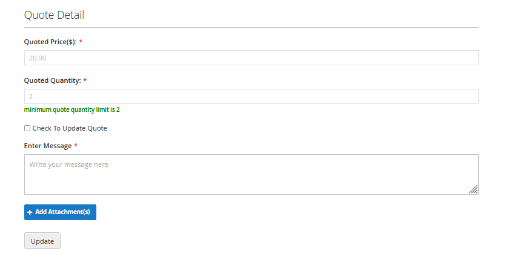This screenshot has height=260, width=509.
Task: Click the textarea resize handle icon
Action: 473,189
